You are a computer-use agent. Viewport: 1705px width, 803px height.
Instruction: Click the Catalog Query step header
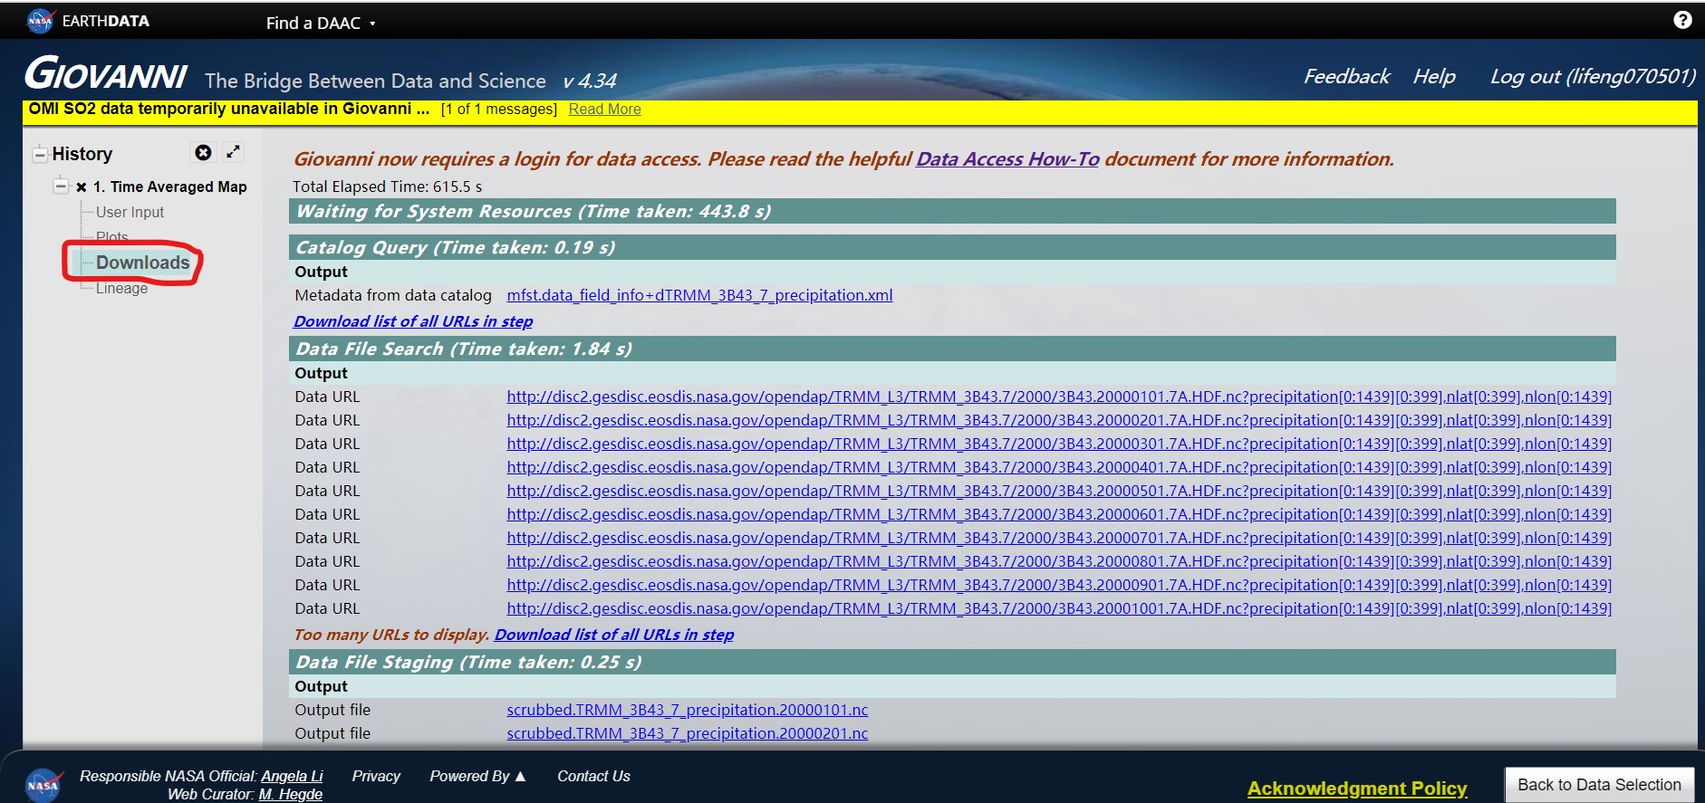[952, 247]
